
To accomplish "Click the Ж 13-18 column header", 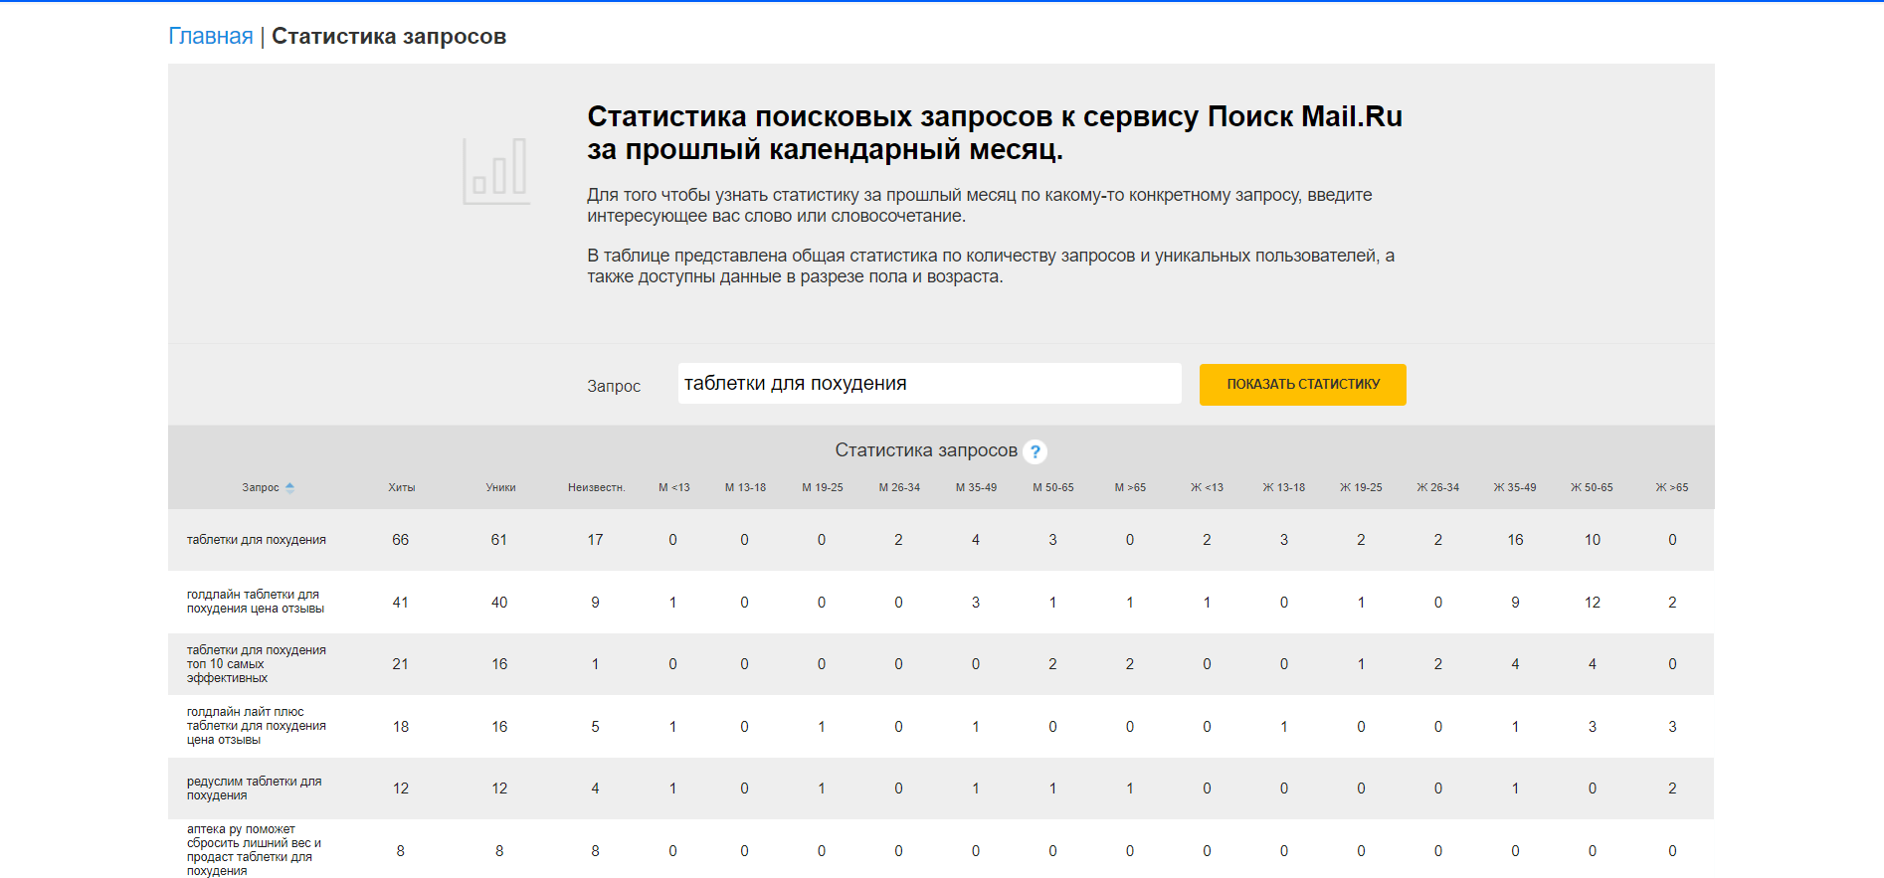I will click(x=1283, y=487).
